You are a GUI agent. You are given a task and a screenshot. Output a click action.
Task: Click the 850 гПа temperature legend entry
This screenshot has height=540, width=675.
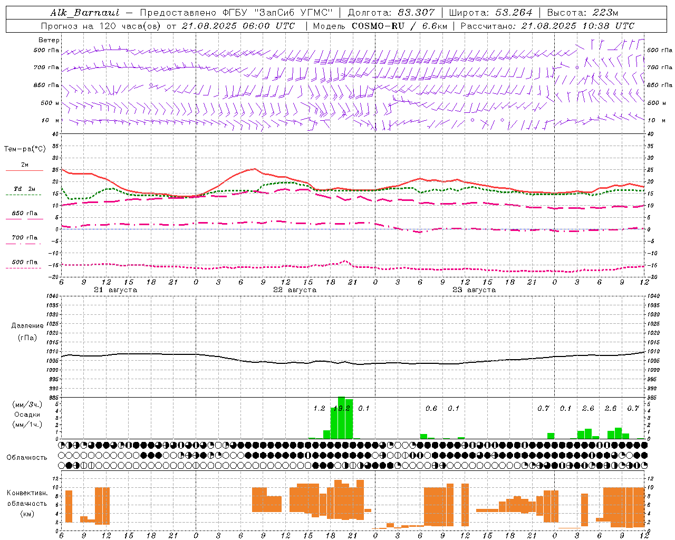(x=24, y=214)
